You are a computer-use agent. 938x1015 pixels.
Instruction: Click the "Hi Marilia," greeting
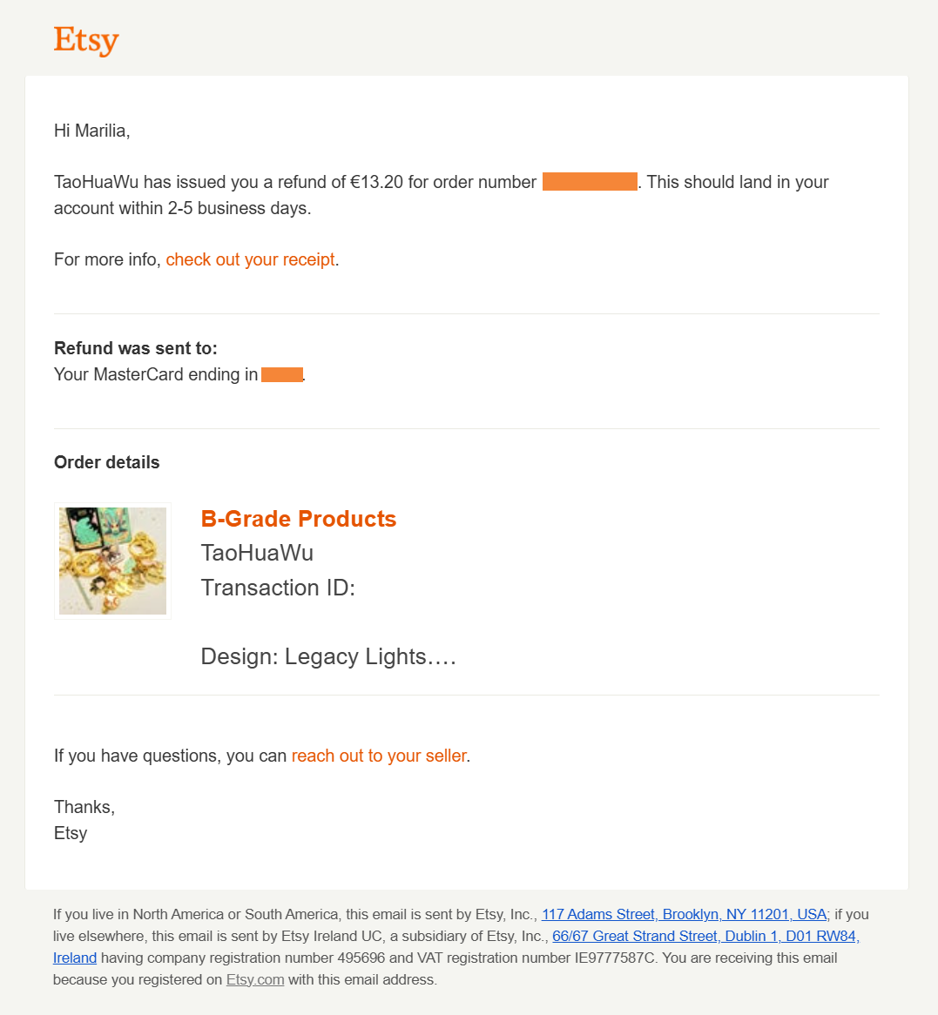91,131
